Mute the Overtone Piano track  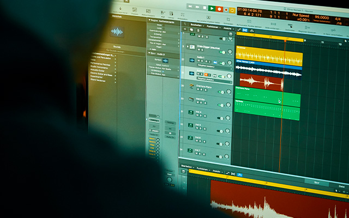pos(198,89)
